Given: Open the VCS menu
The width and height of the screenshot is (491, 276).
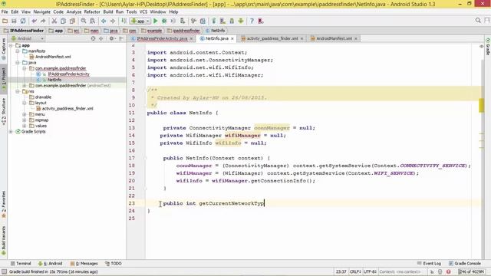Looking at the screenshot, I should point(143,12).
